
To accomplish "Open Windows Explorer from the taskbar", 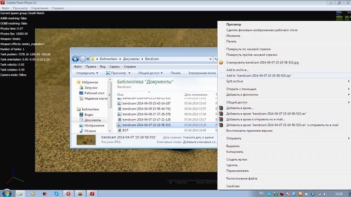I will click(20, 194).
